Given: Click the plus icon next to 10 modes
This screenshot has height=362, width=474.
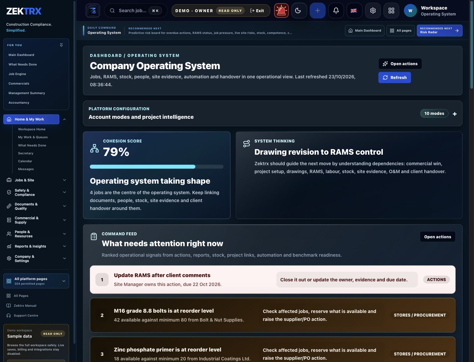Looking at the screenshot, I should point(455,114).
